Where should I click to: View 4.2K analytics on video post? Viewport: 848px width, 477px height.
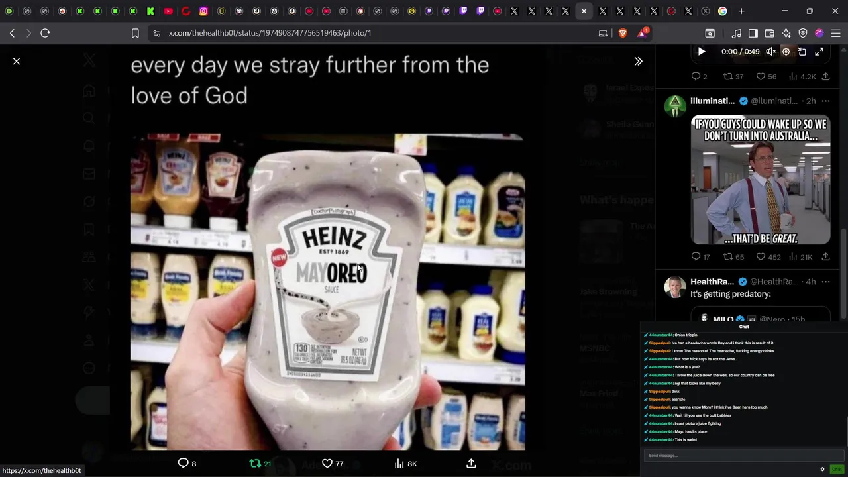point(802,76)
